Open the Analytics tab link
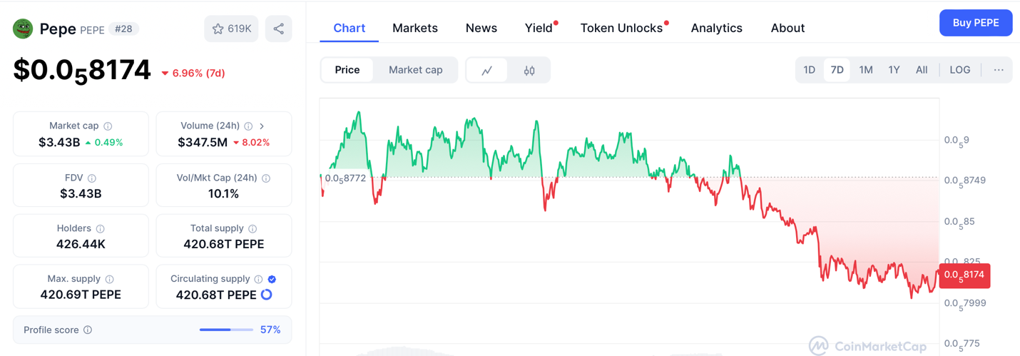Viewport: 1020px width, 356px height. 716,28
